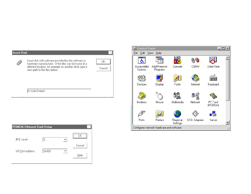Click the 'IRQ Level:' label
Image resolution: width=251 pixels, height=194 pixels.
click(22, 140)
